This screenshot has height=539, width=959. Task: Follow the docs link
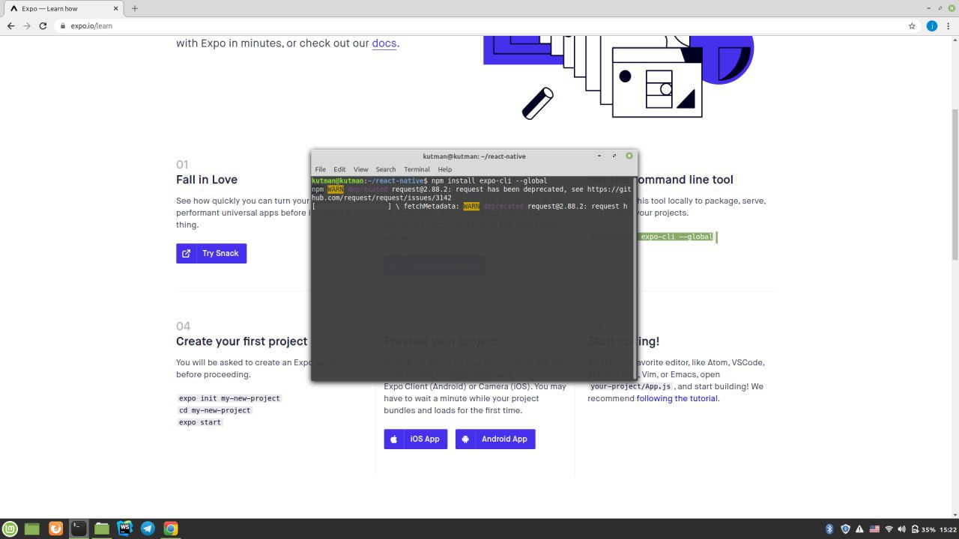click(x=384, y=43)
